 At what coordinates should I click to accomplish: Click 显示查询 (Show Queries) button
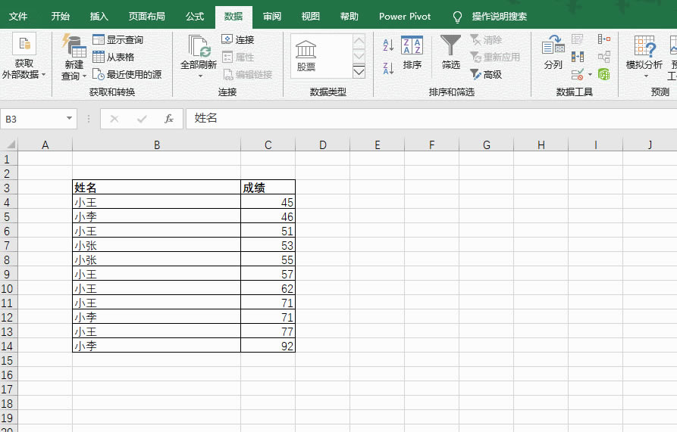click(x=118, y=39)
